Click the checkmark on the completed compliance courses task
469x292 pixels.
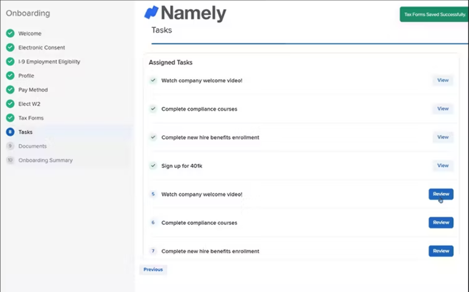click(153, 109)
